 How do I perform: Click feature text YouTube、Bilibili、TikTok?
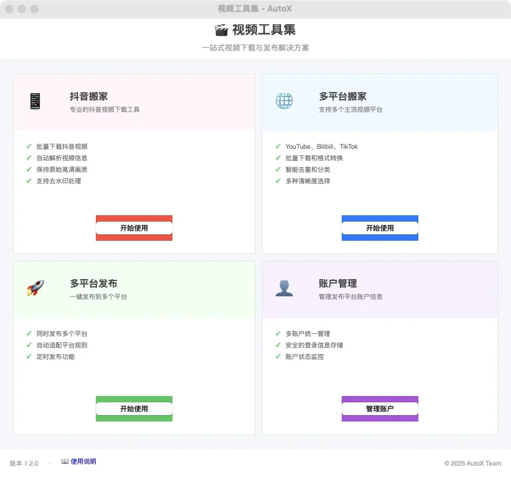(x=322, y=147)
